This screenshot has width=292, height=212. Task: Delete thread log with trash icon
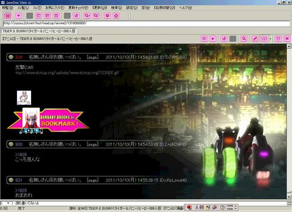pyautogui.click(x=278, y=39)
